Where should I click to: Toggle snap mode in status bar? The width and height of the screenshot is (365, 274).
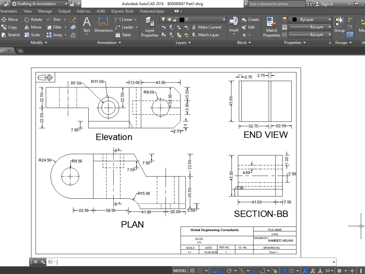click(201, 270)
